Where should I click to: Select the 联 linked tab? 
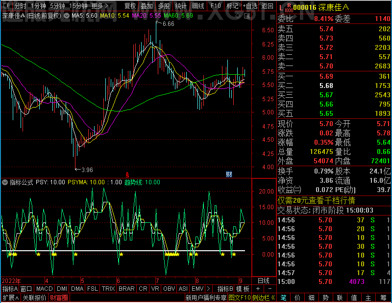[340, 298]
